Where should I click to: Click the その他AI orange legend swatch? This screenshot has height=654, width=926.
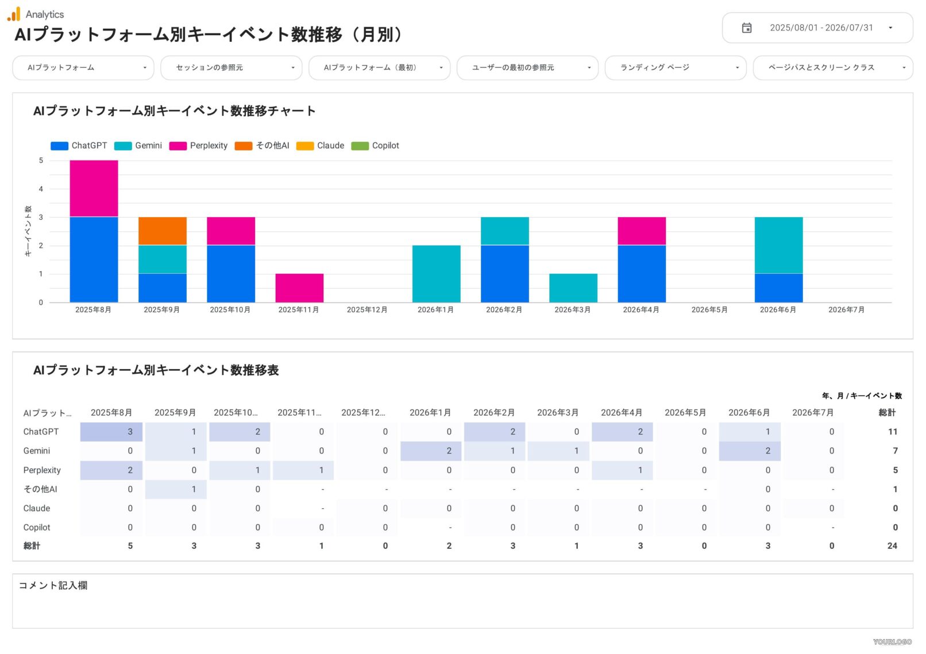(244, 146)
